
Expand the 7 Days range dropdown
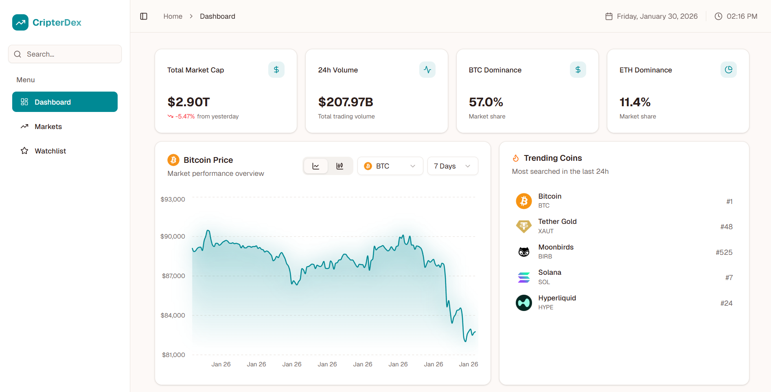[452, 166]
